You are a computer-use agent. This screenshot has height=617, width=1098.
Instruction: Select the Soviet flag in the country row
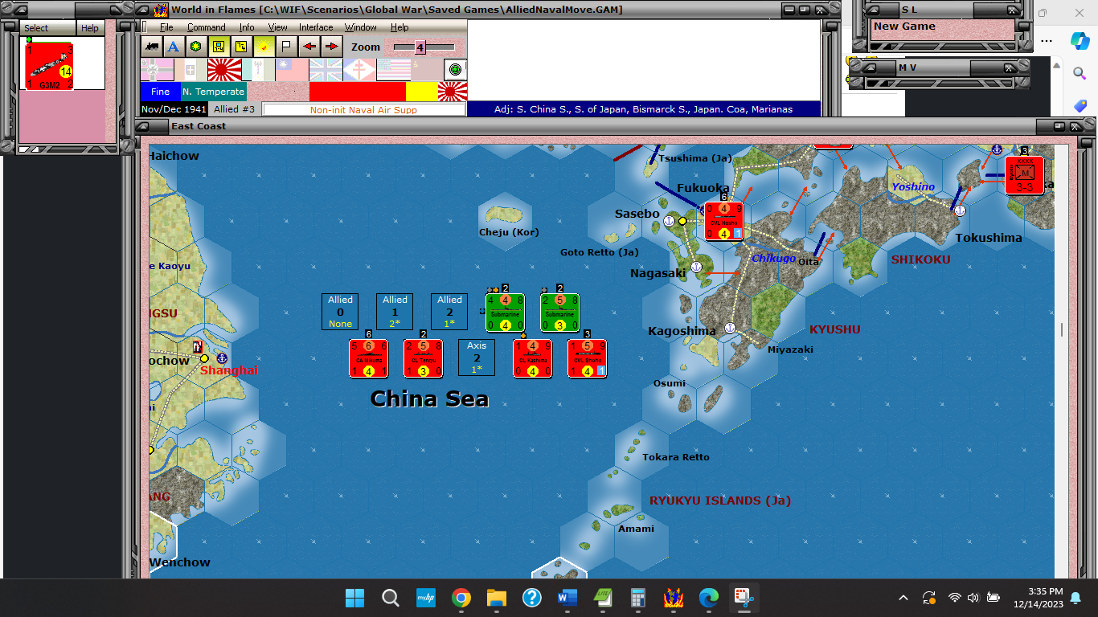click(426, 70)
